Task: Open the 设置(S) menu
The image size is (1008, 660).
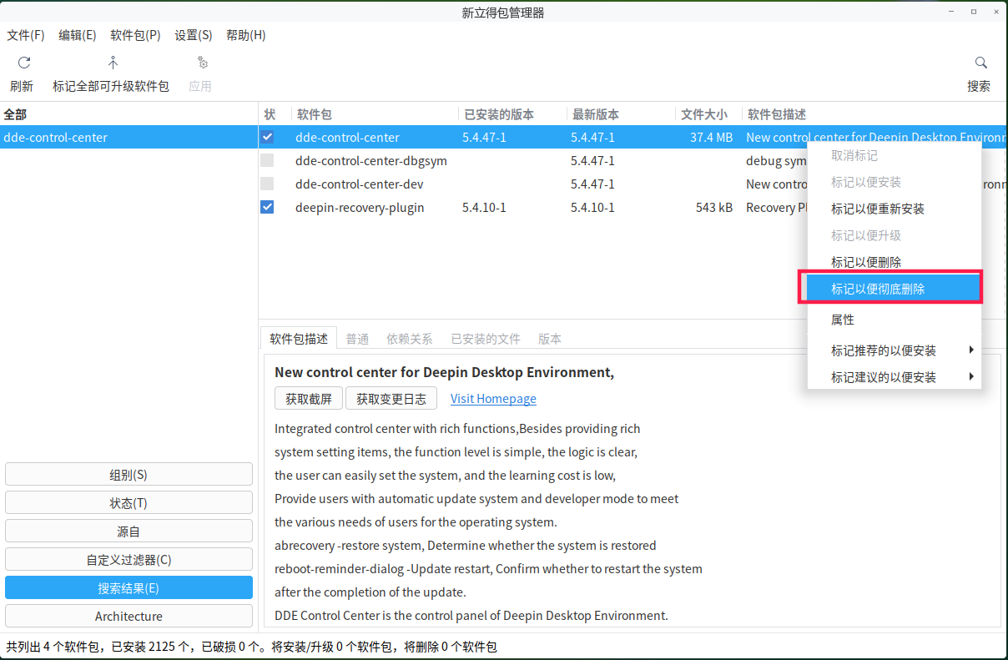Action: [194, 35]
